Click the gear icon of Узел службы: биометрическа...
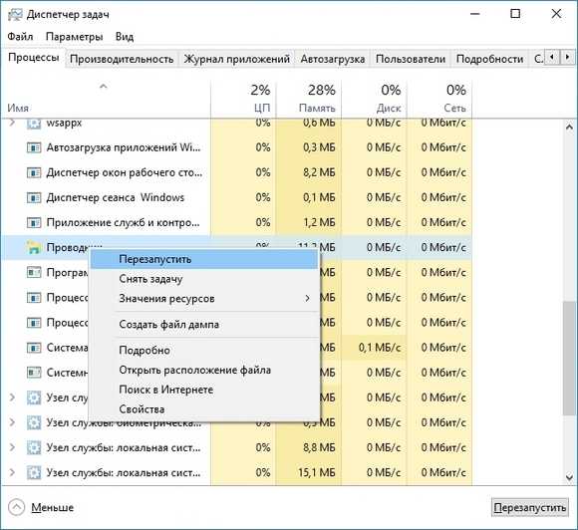This screenshot has width=578, height=530. [34, 422]
